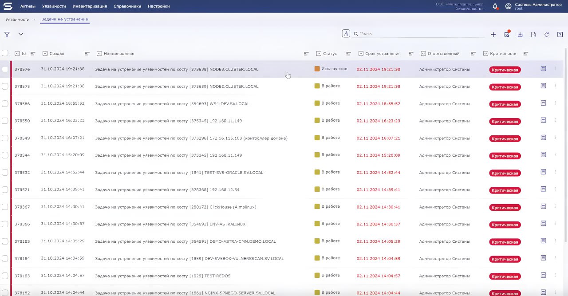Open the task for host TEST-SV5-ORACLE.SV.LOCAL

[179, 173]
